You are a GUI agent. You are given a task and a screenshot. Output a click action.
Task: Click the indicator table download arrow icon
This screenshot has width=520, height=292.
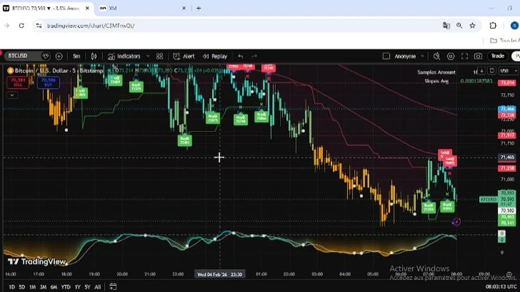482,71
